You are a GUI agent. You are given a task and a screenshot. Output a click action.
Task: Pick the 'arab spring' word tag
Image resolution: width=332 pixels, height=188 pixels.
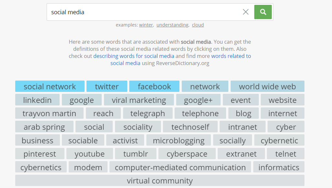(x=44, y=127)
